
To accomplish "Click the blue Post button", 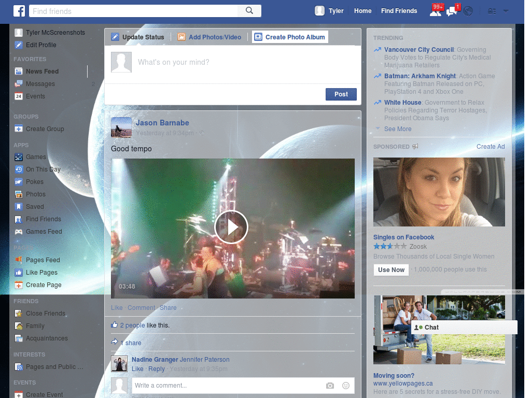I will point(341,94).
